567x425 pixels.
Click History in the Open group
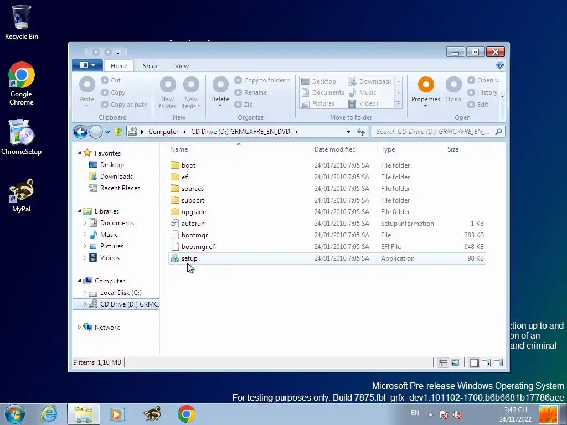pos(482,92)
